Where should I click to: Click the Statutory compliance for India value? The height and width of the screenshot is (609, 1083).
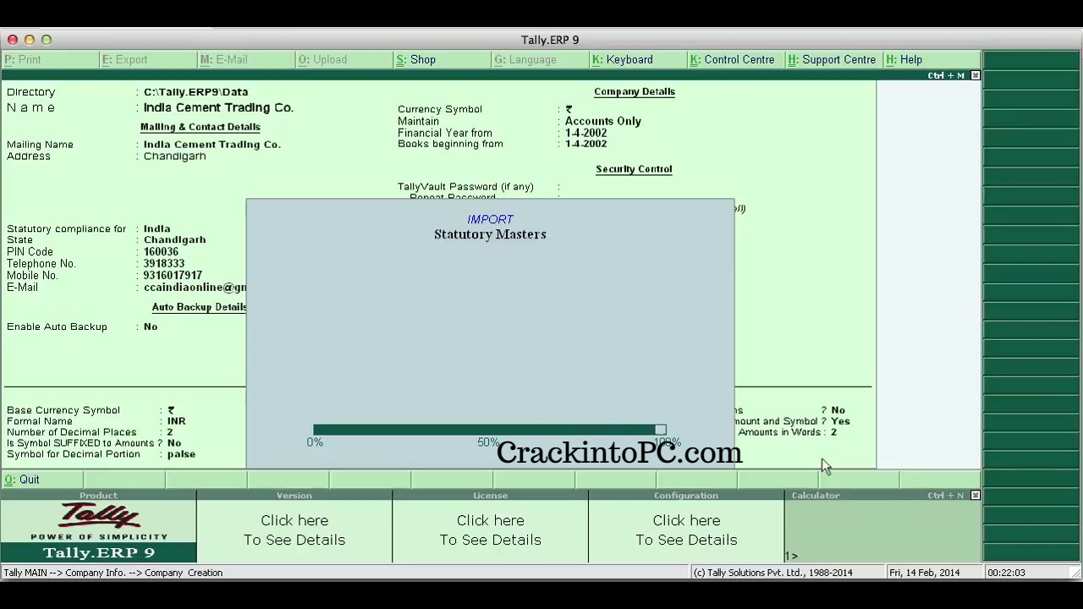157,229
